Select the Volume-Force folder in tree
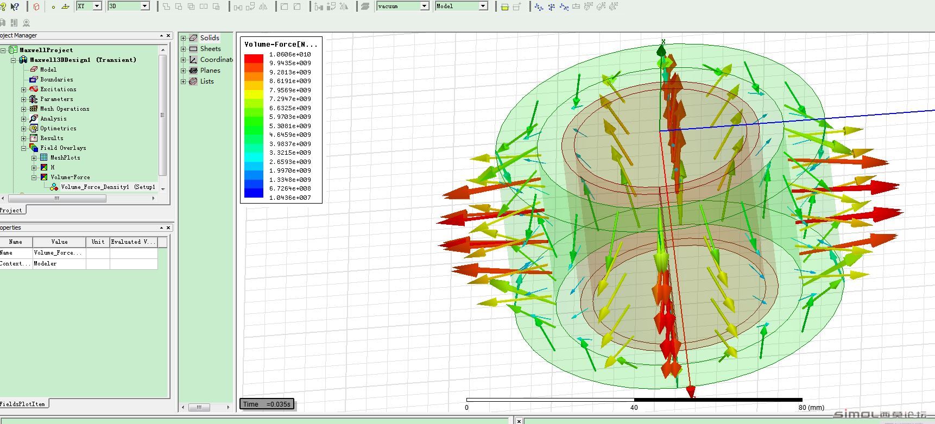 [x=71, y=177]
